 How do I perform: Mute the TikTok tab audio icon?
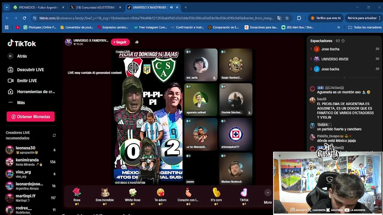[171, 7]
